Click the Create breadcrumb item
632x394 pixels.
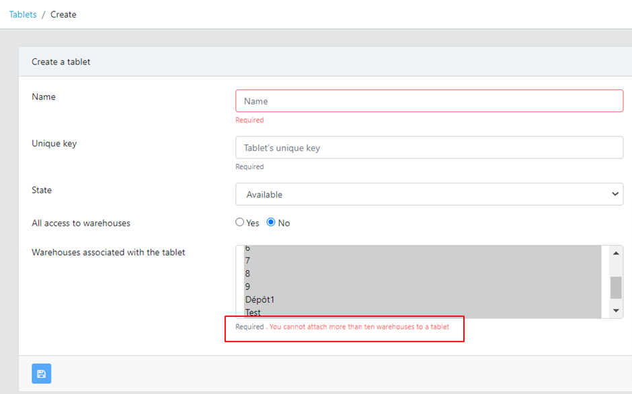coord(63,14)
